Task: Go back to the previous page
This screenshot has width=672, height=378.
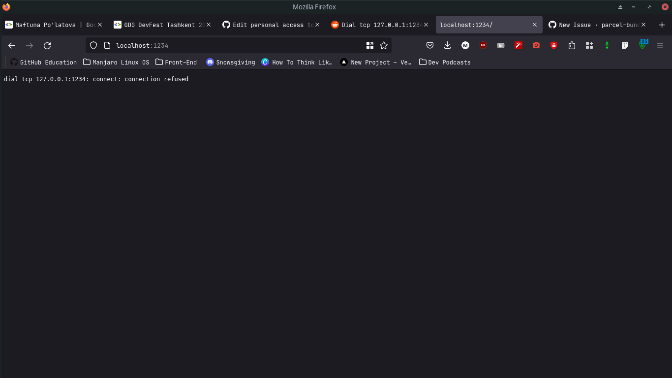Action: coord(12,45)
